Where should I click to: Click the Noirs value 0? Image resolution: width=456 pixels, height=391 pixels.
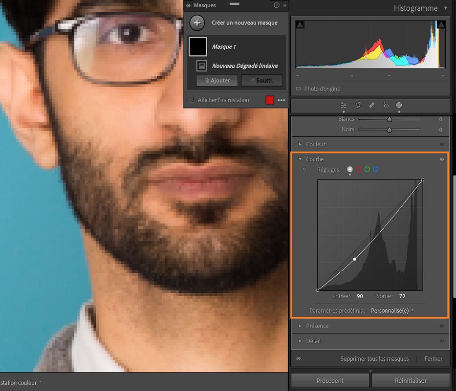(440, 130)
